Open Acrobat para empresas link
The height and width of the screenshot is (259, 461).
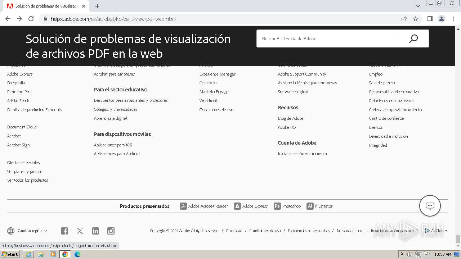(x=114, y=74)
